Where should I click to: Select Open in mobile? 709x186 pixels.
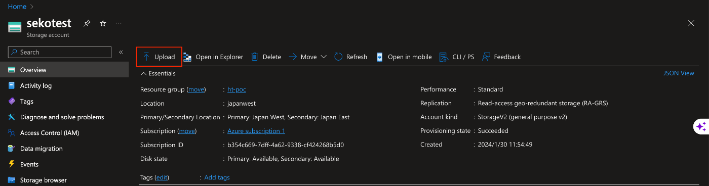404,57
